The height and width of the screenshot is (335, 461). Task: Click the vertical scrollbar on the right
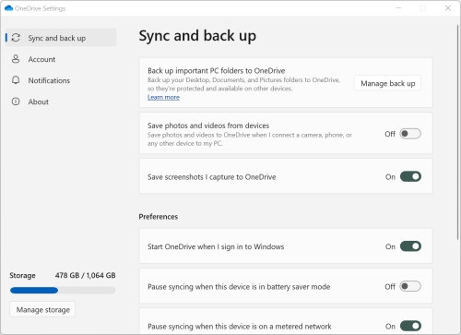[x=457, y=132]
